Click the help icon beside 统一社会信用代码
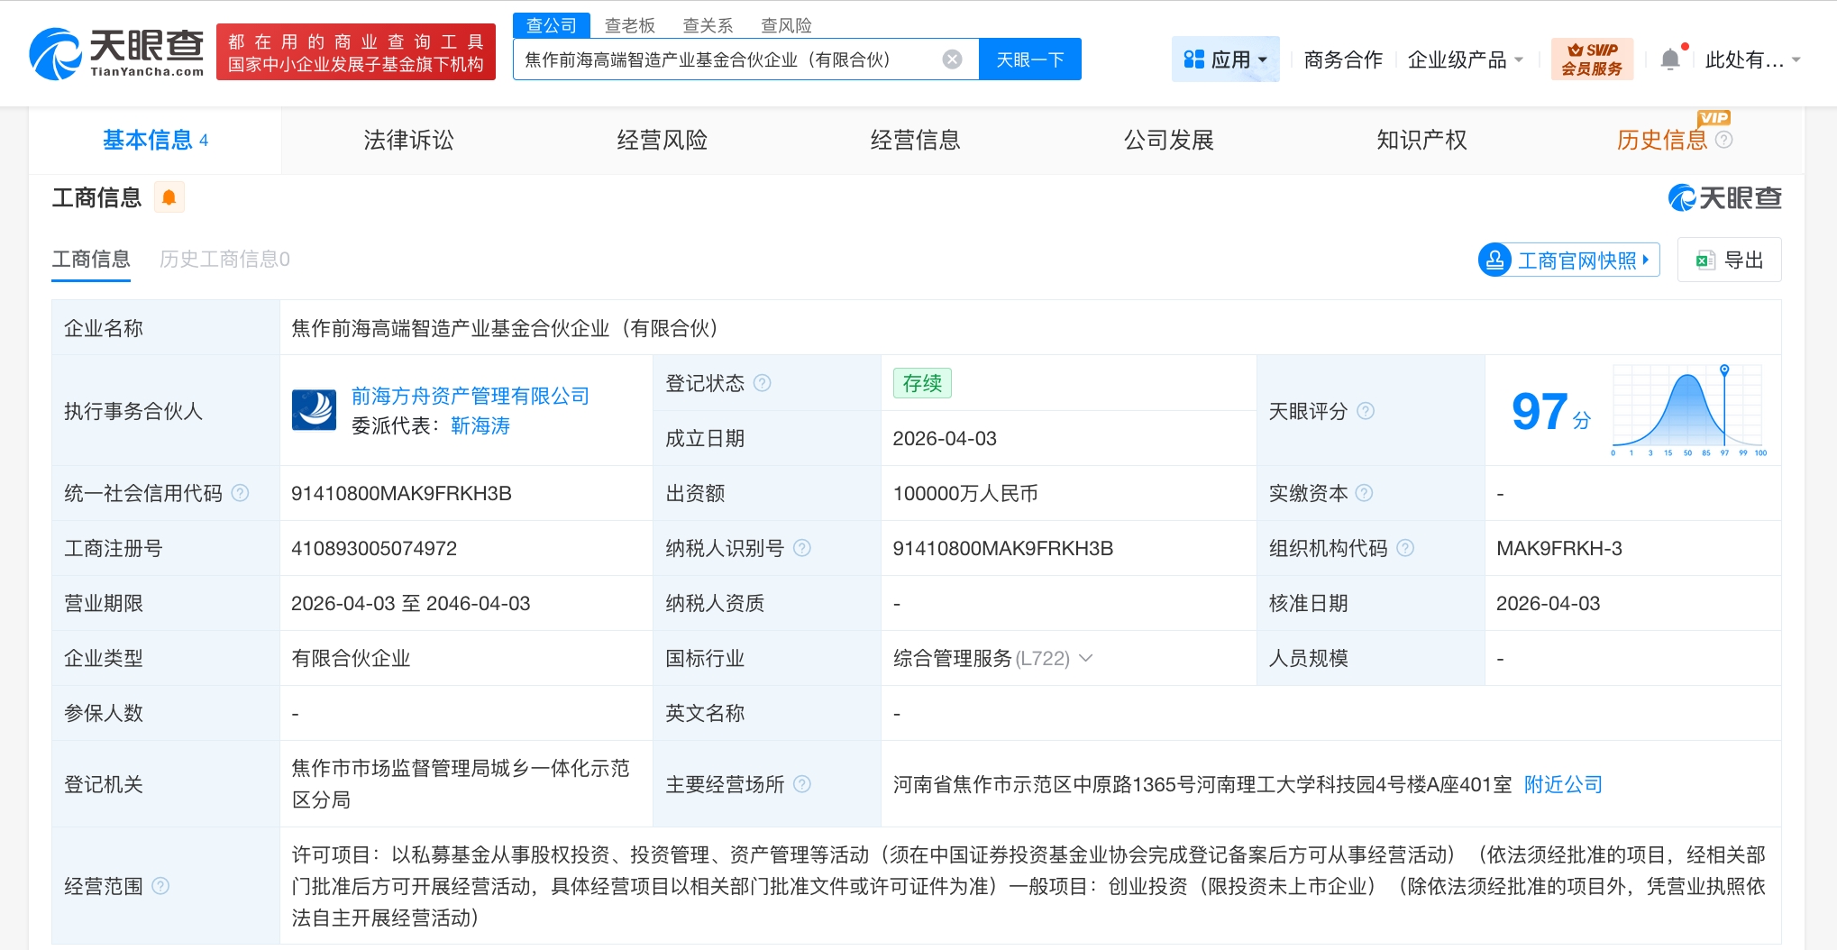 pyautogui.click(x=240, y=493)
